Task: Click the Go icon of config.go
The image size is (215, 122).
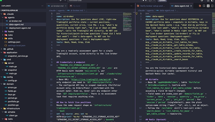Action: tap(6, 81)
